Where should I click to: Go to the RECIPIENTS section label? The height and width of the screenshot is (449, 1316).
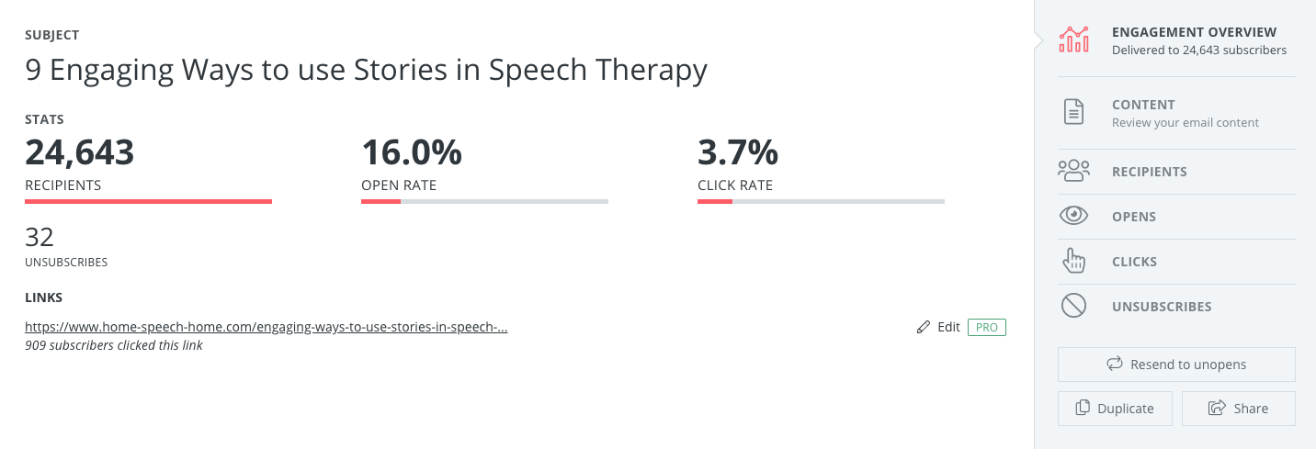1150,172
